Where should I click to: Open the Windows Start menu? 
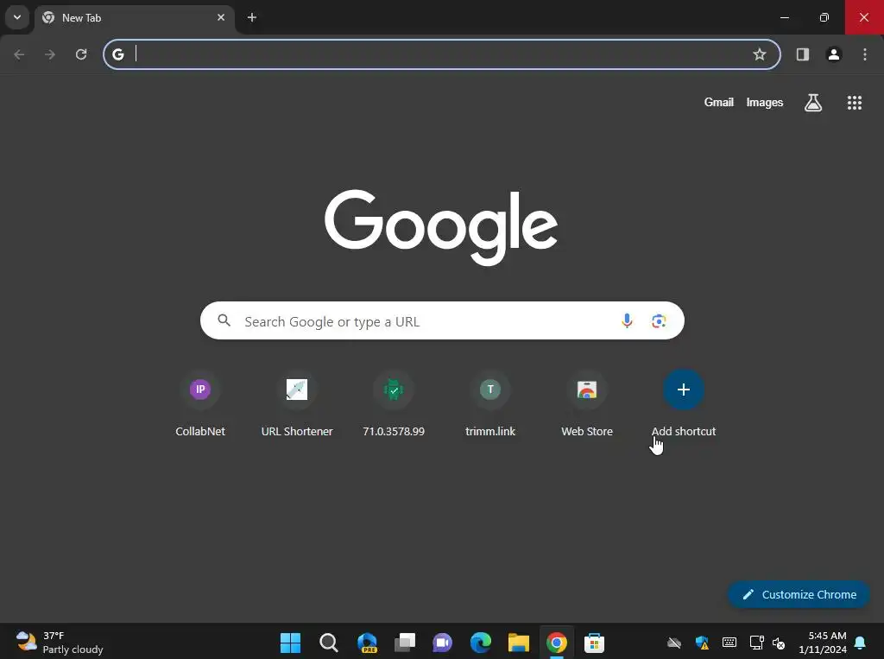point(291,643)
